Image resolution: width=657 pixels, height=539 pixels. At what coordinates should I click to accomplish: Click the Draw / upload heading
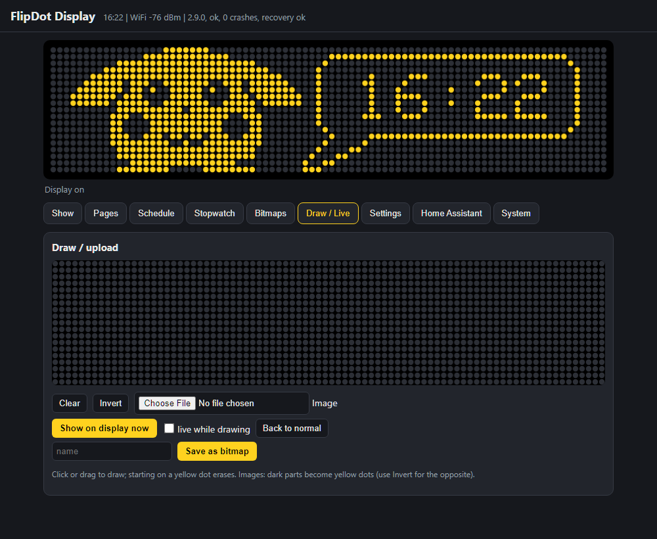85,248
